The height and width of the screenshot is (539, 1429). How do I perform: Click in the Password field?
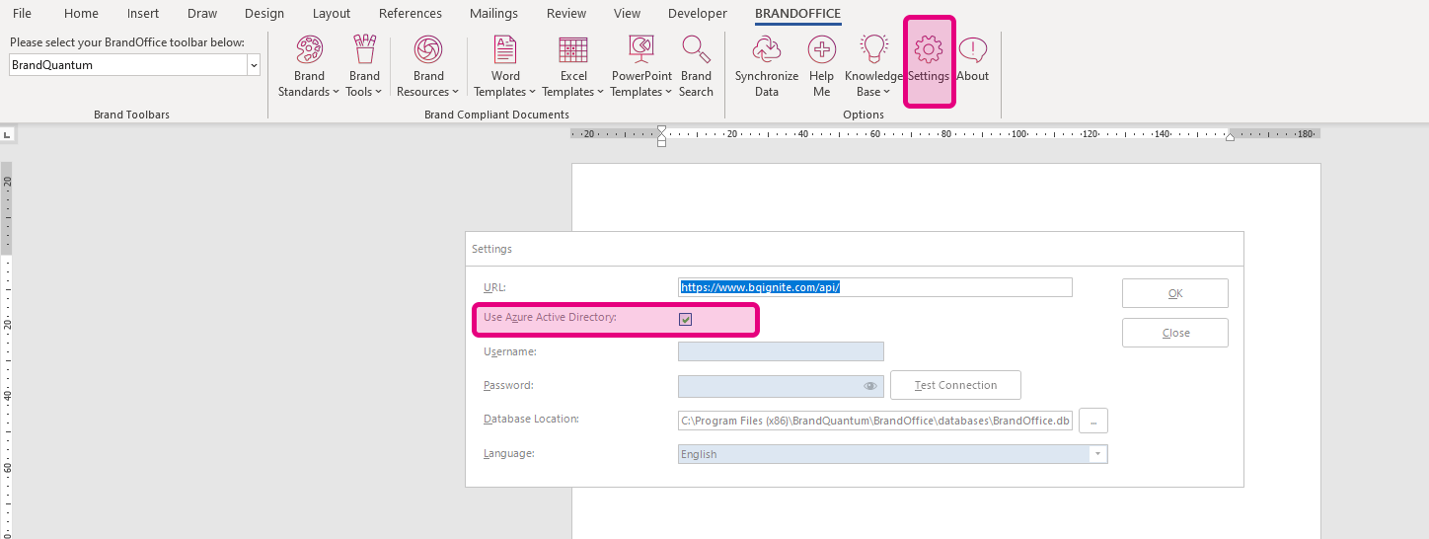coord(781,386)
